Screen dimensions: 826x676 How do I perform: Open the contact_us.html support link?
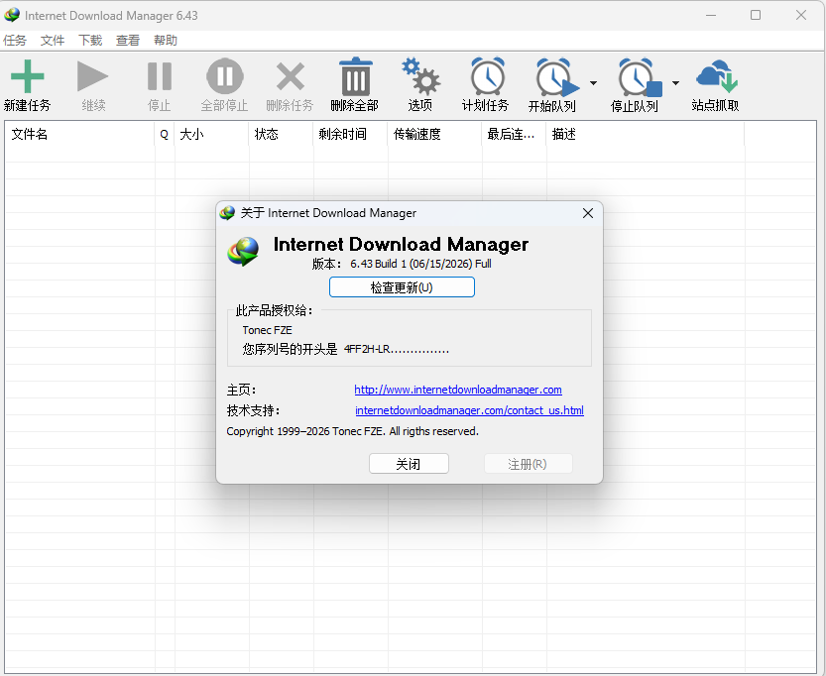coord(469,410)
